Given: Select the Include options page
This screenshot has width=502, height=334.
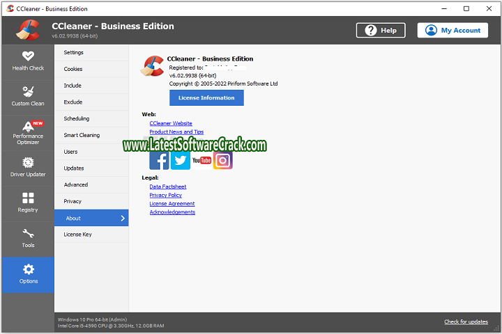Looking at the screenshot, I should pos(91,86).
